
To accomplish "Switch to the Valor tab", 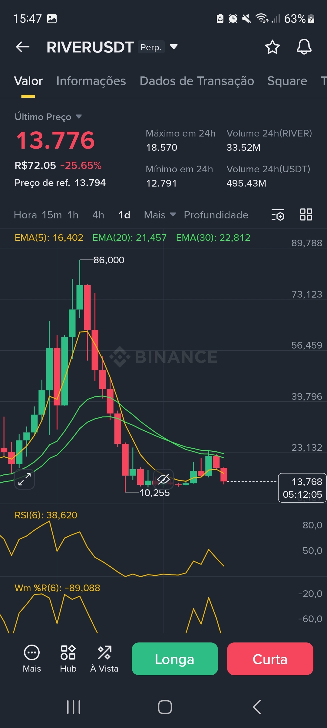I will click(x=28, y=81).
